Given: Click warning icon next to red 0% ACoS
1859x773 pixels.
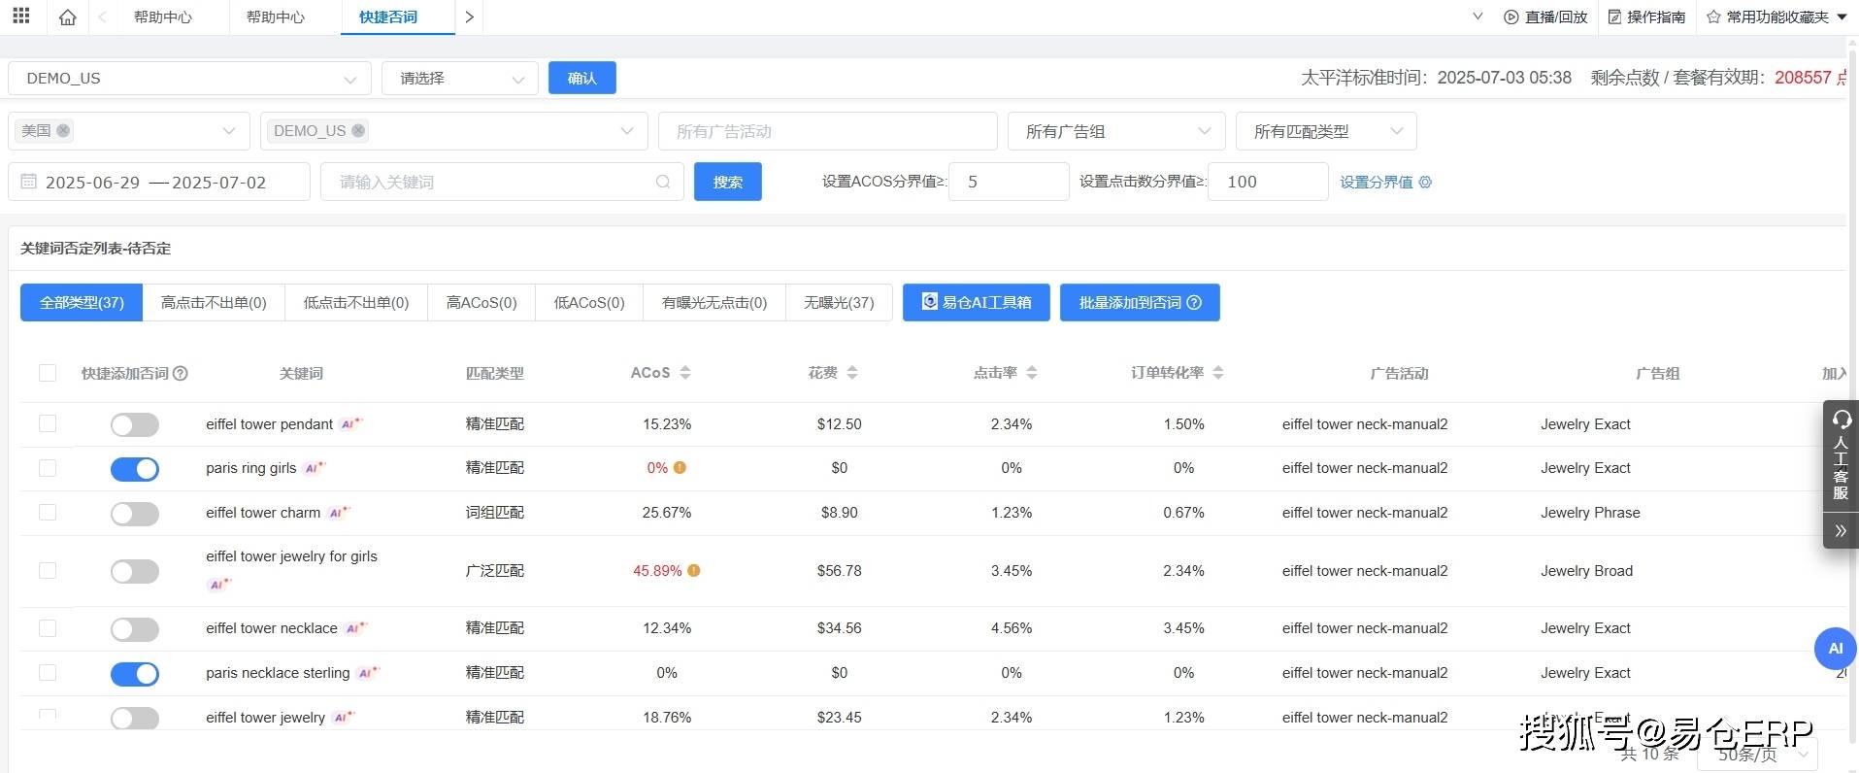Looking at the screenshot, I should coord(680,468).
